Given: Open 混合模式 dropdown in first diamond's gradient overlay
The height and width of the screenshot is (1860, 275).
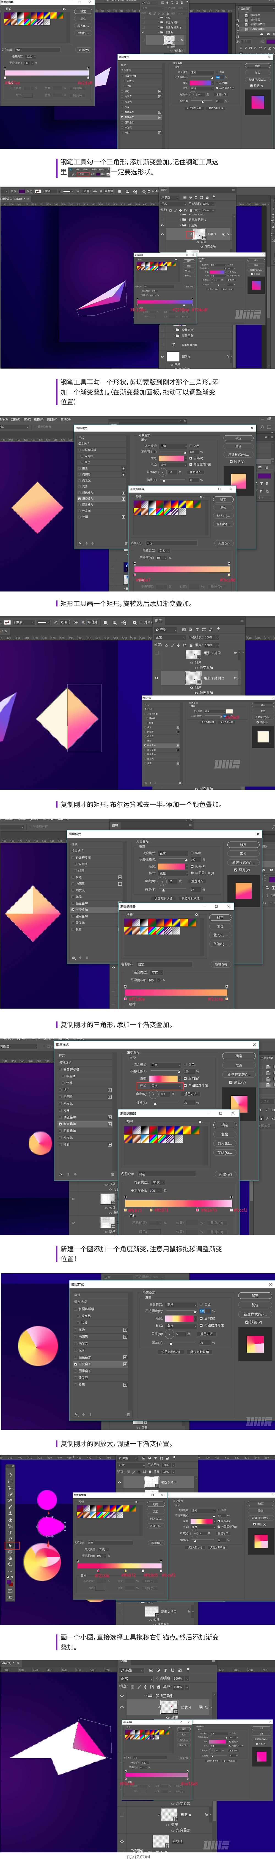Looking at the screenshot, I should (x=173, y=446).
